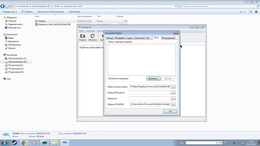Screen dimensions: 260x146
Task: Click the Explorer help question mark icon
Action: (256, 12)
